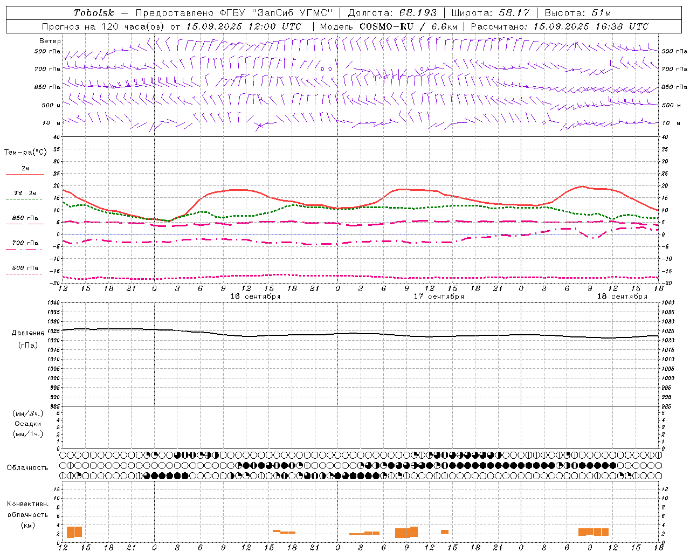The height and width of the screenshot is (552, 690).
Task: Click the 'Высота: 51м' value
Action: pyautogui.click(x=578, y=13)
